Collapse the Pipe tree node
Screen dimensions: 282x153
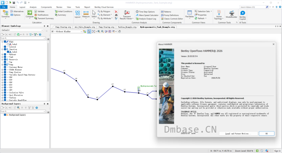(x=2, y=42)
